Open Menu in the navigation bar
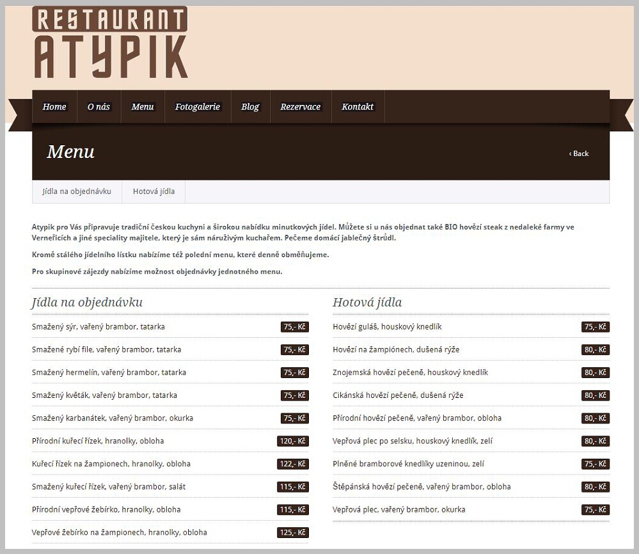This screenshot has height=554, width=639. click(x=143, y=107)
